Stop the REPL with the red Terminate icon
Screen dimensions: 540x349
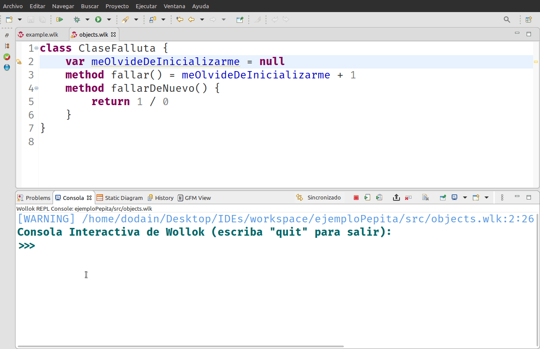coord(356,198)
